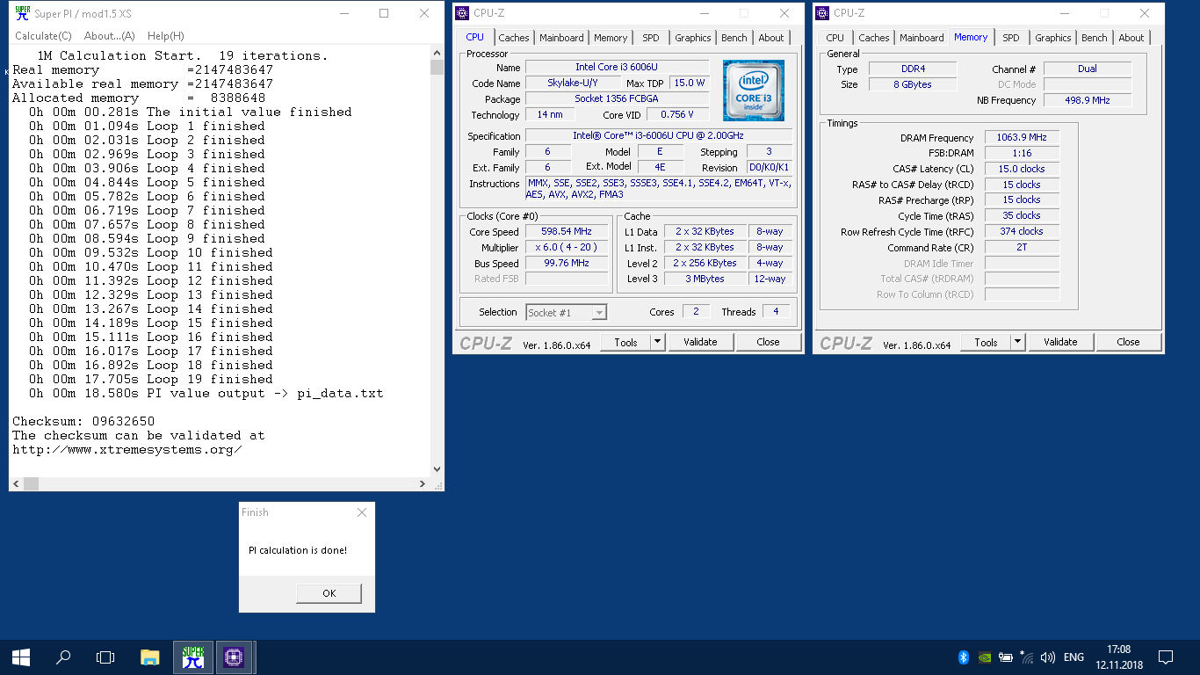Open Bench tab in left CPU-Z
Screen dimensions: 1200x675
[x=734, y=38]
